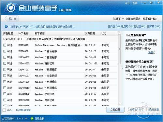Click the scrollbar down arrow

tap(120, 104)
